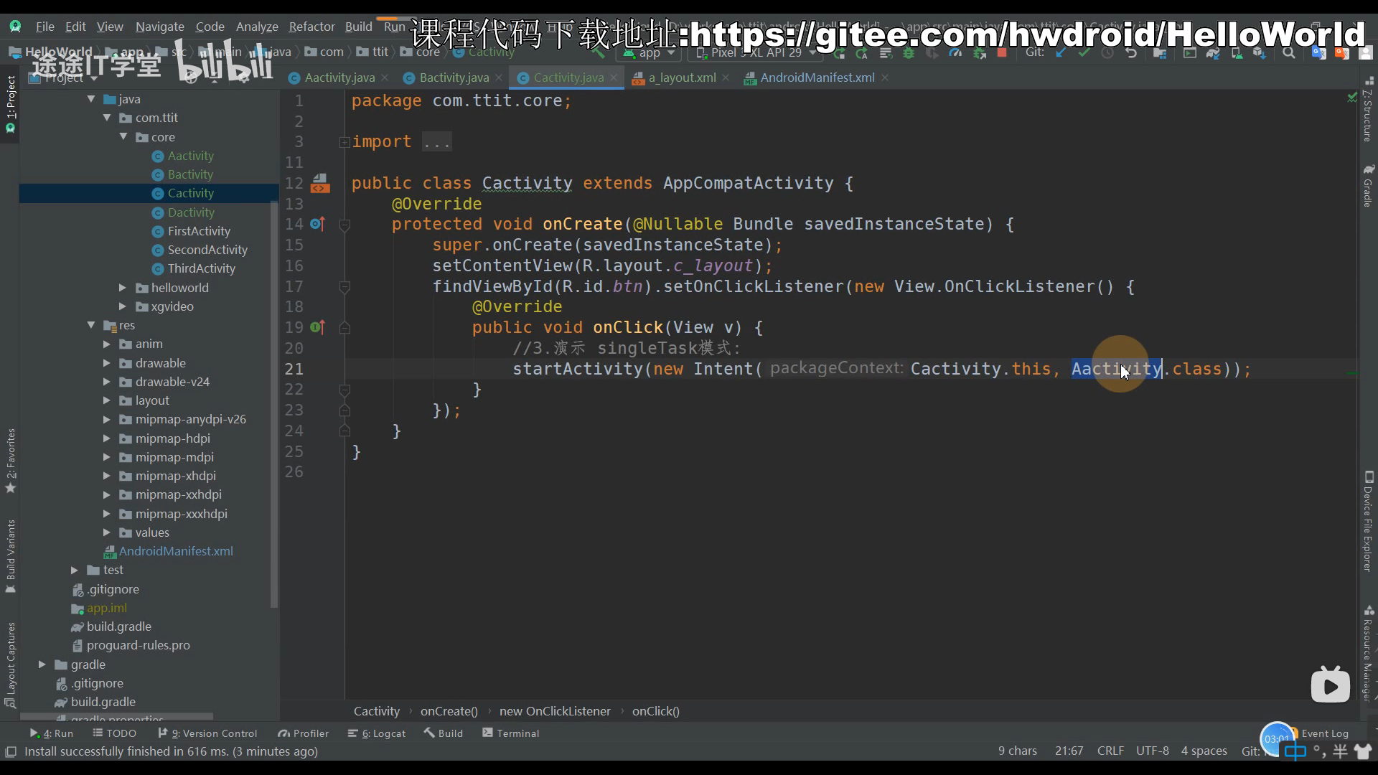Open the Pixel XL API 29 device dropdown
This screenshot has height=775, width=1378.
[756, 53]
